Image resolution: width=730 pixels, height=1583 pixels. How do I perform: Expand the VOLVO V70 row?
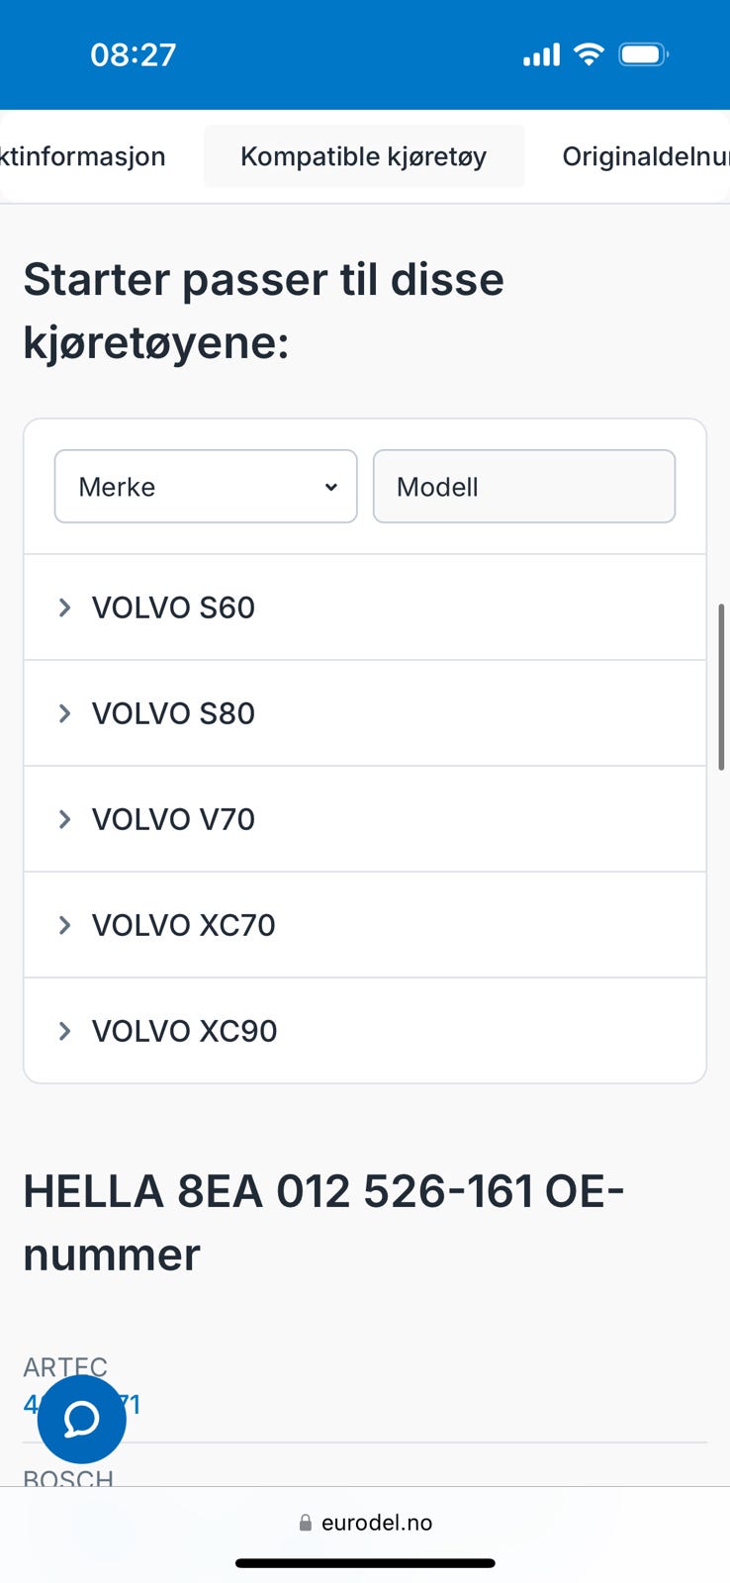(173, 819)
